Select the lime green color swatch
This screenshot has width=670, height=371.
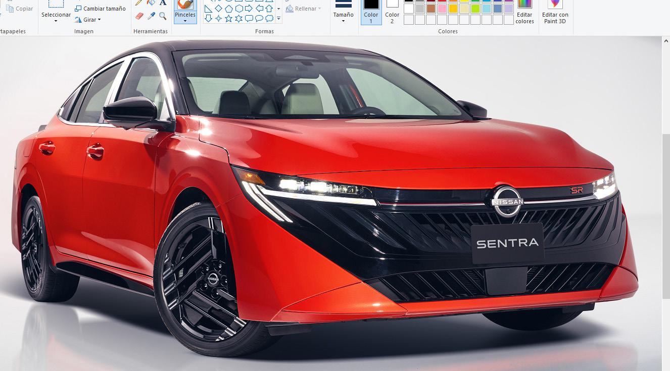pos(475,9)
